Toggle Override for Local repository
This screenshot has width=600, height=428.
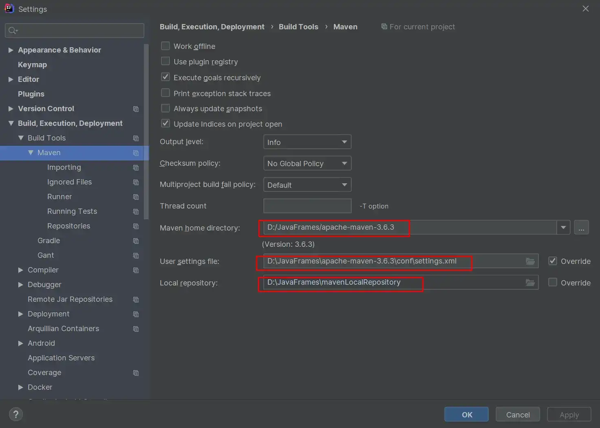(553, 282)
